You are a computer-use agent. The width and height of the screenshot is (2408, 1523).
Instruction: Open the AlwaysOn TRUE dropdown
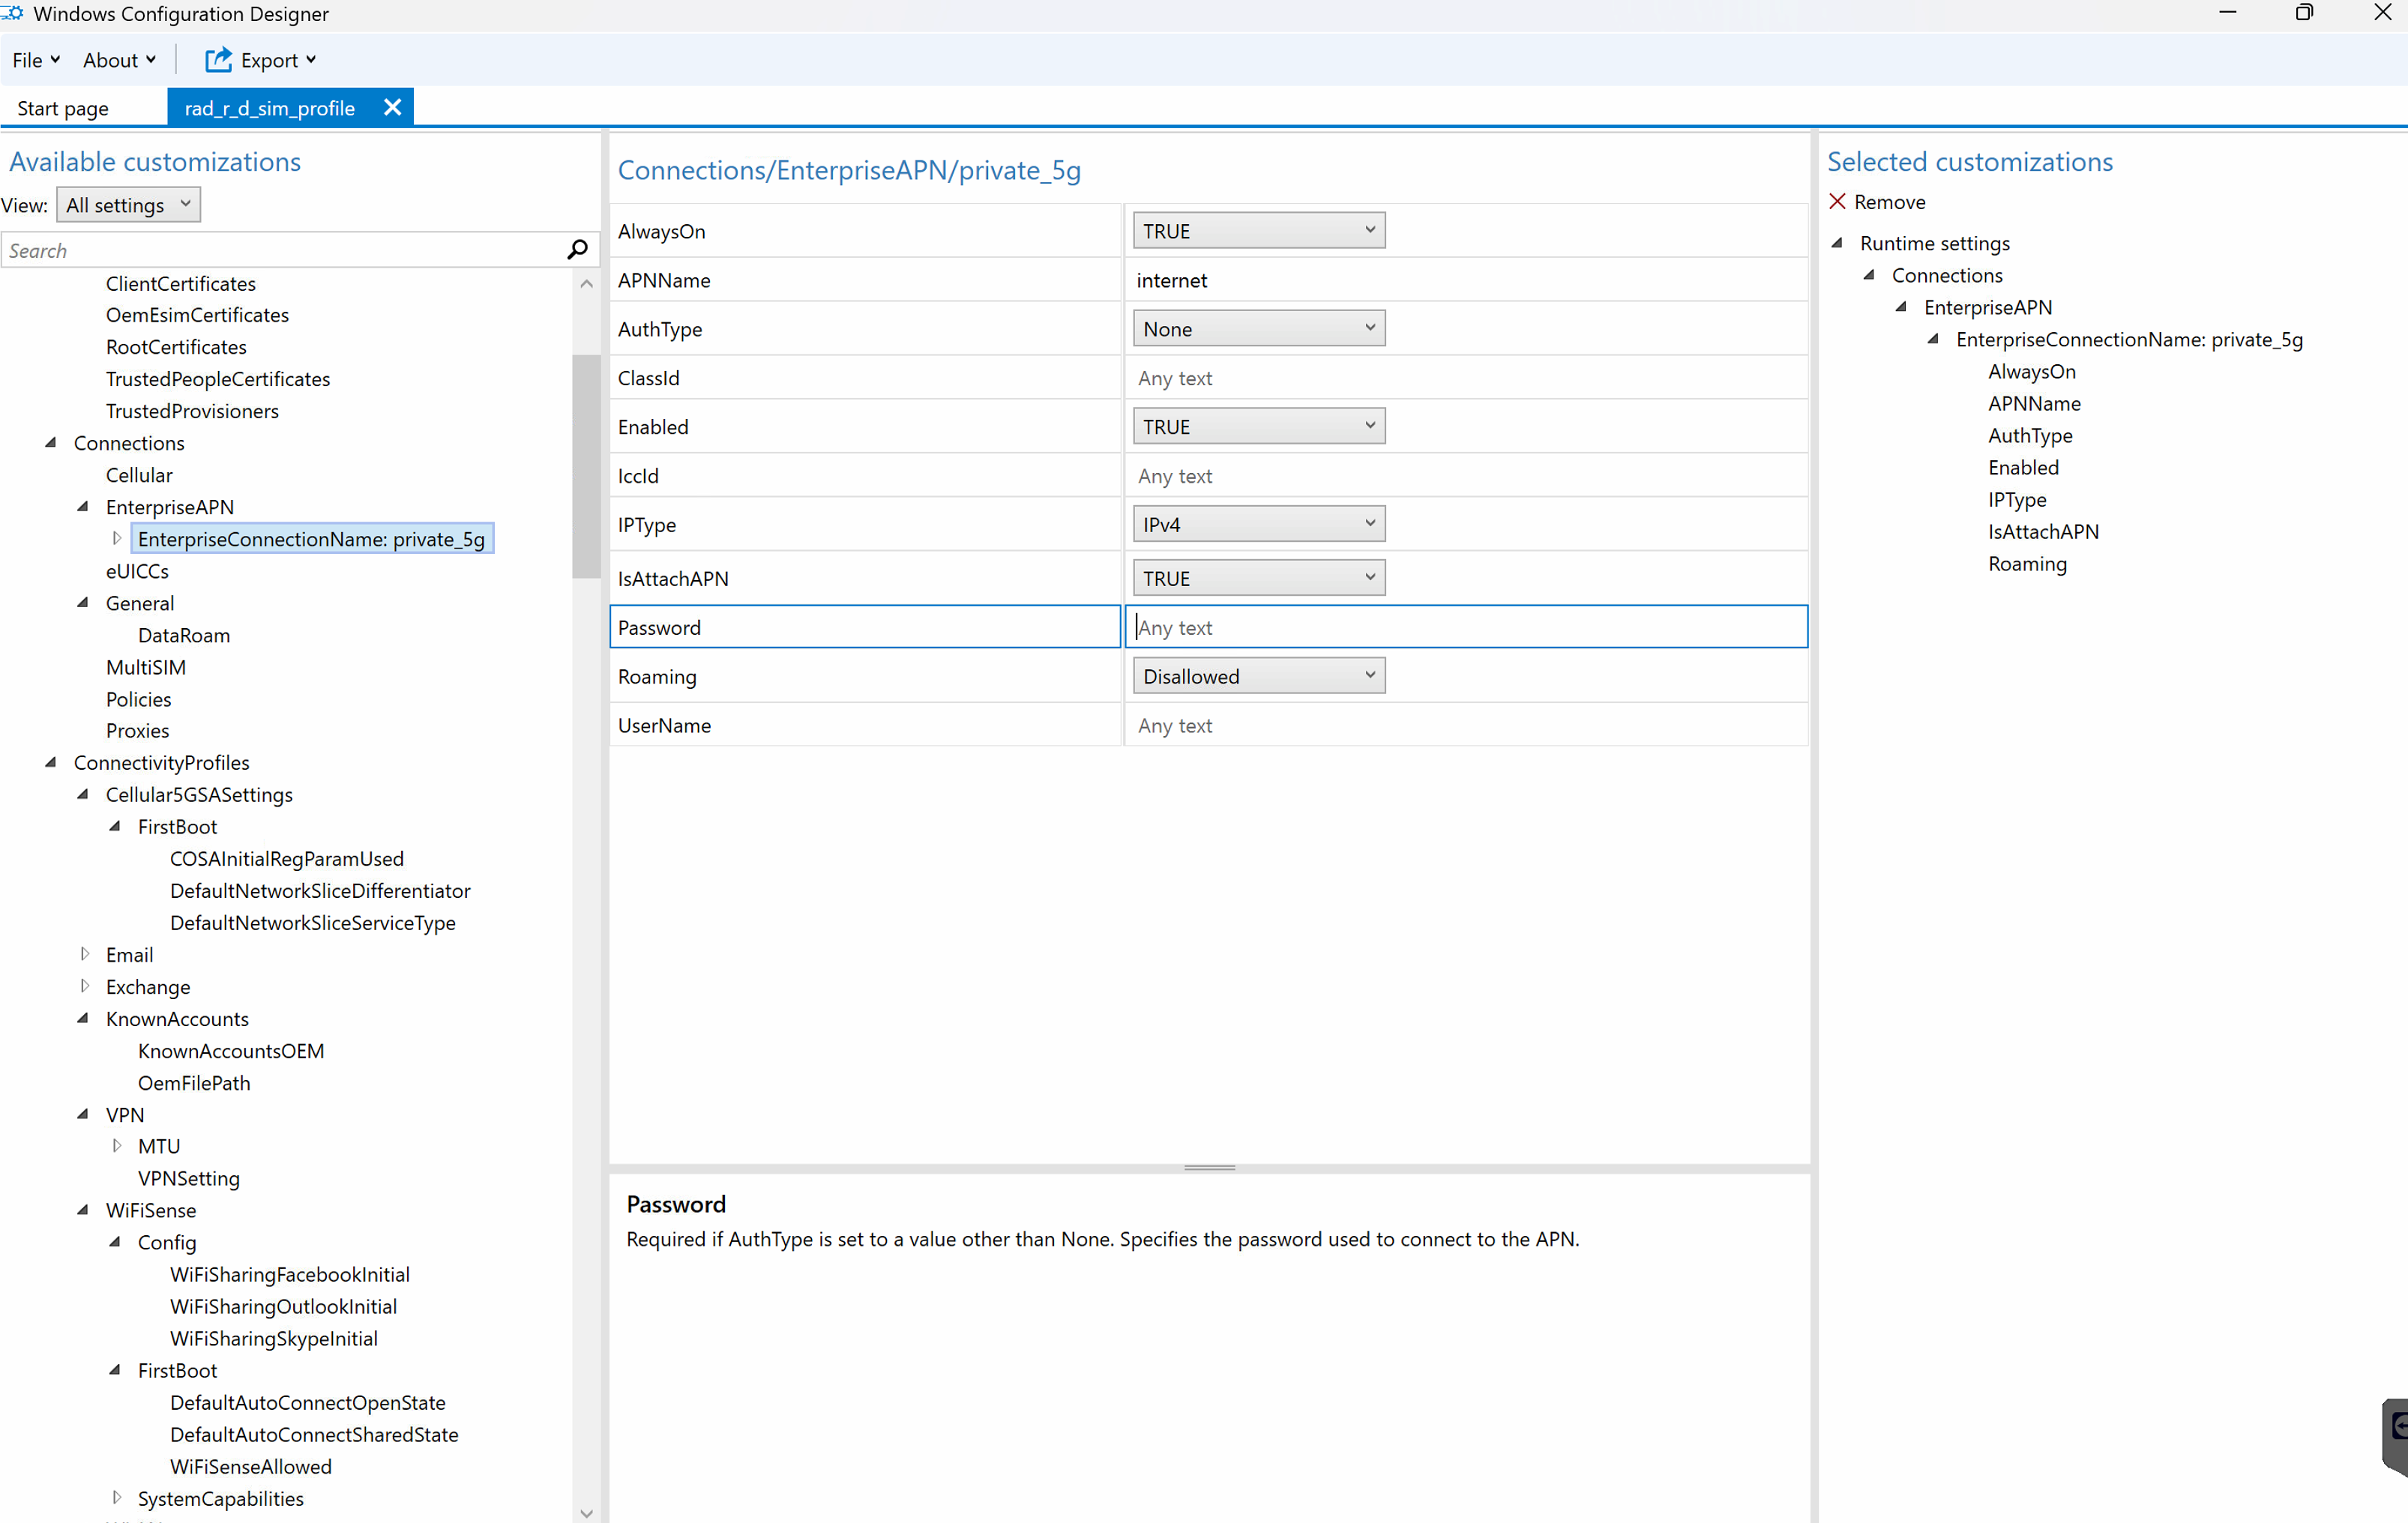click(1258, 231)
